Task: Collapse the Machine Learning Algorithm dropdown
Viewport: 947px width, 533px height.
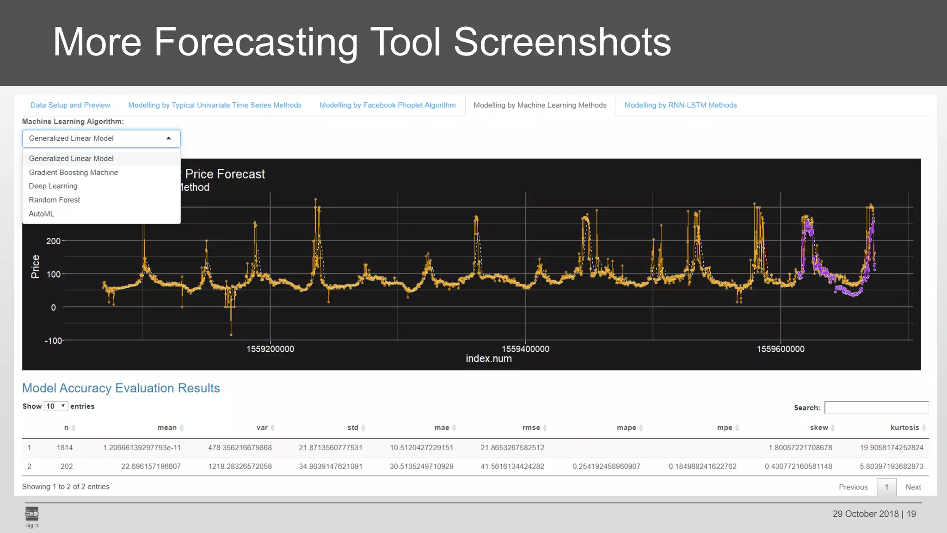Action: (x=168, y=138)
